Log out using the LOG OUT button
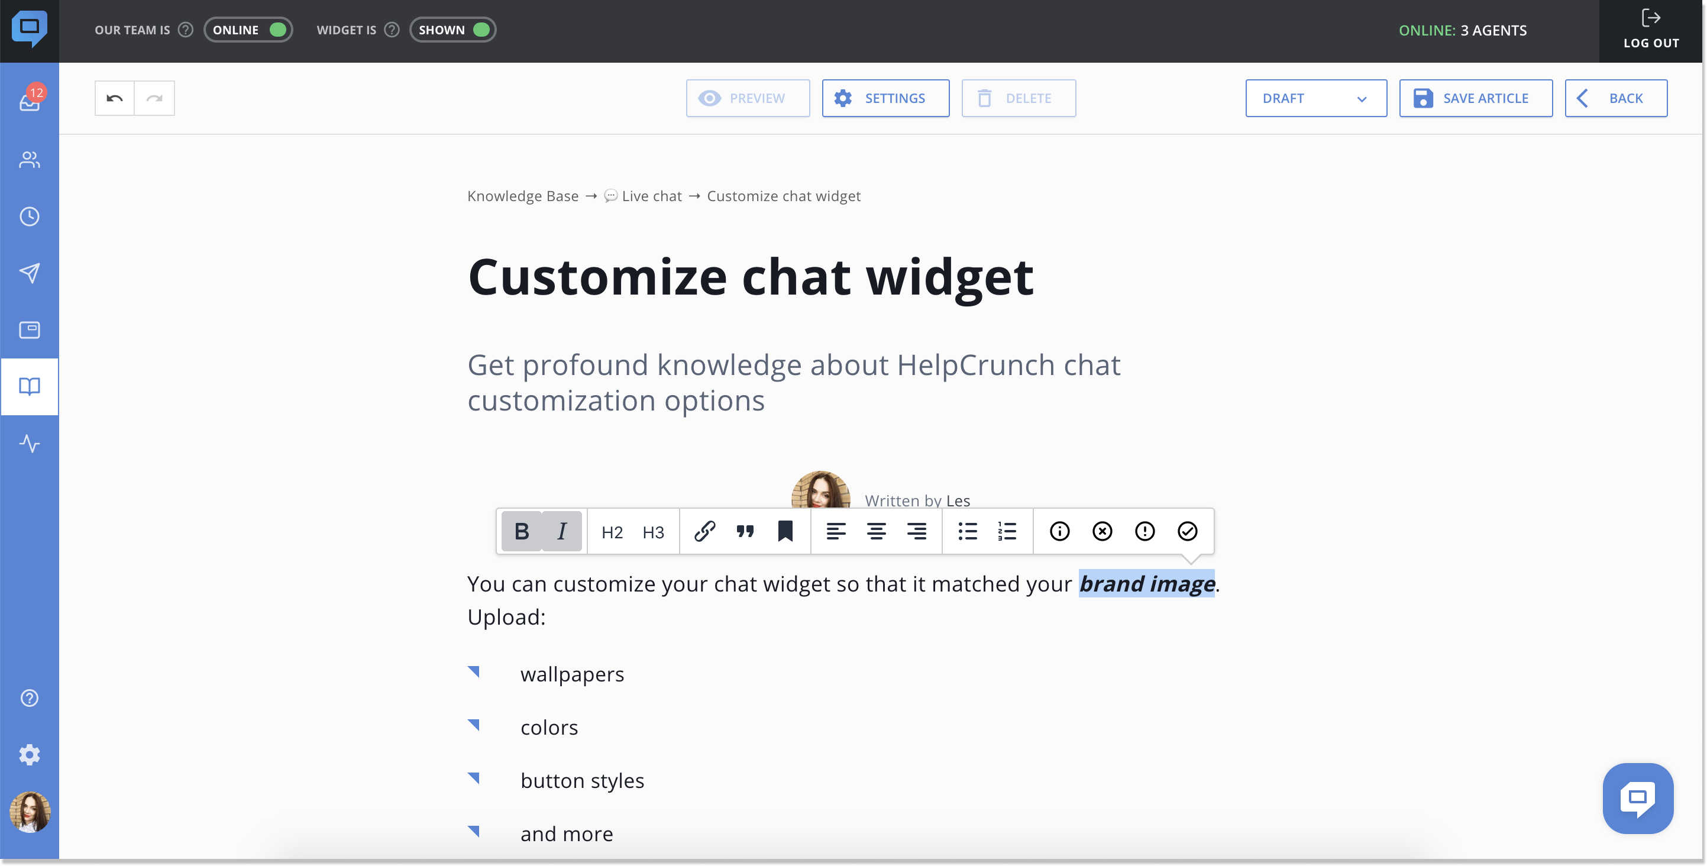 pos(1651,31)
